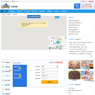Click the red 比高铁更便宜 link

click(59, 62)
